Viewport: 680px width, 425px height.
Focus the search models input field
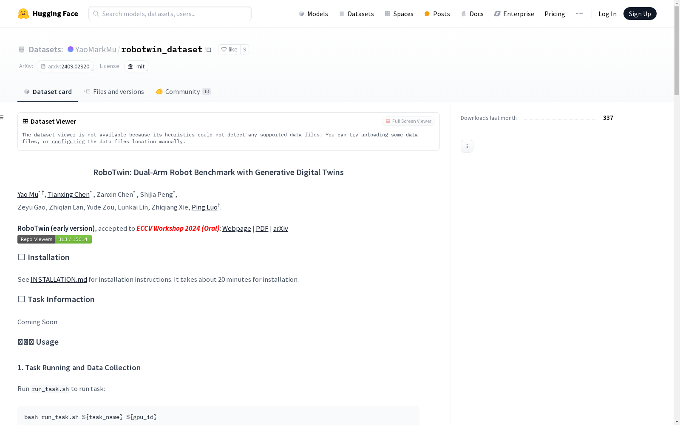point(170,14)
